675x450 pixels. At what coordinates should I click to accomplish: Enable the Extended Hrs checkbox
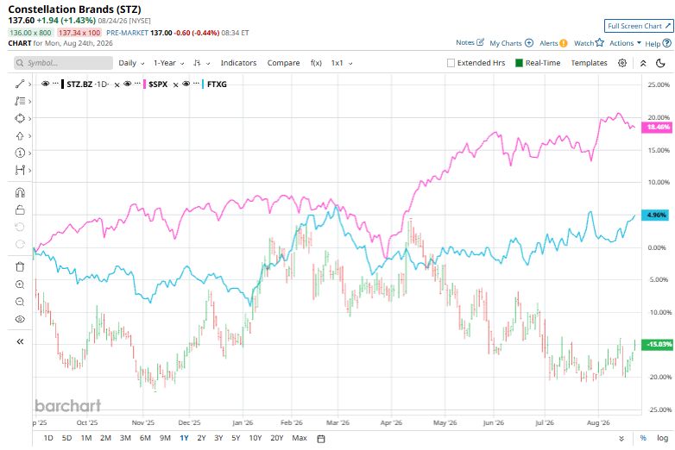(451, 63)
